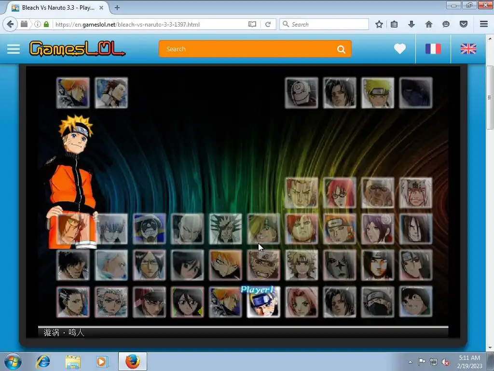Viewport: 494px width, 371px height.
Task: Pick orange-haired Pain portrait with piercings
Action: pyautogui.click(x=340, y=229)
